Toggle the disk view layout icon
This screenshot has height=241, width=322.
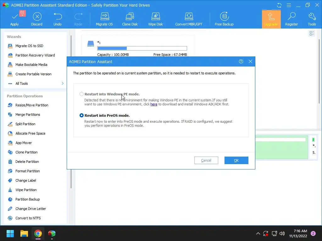pos(312,33)
